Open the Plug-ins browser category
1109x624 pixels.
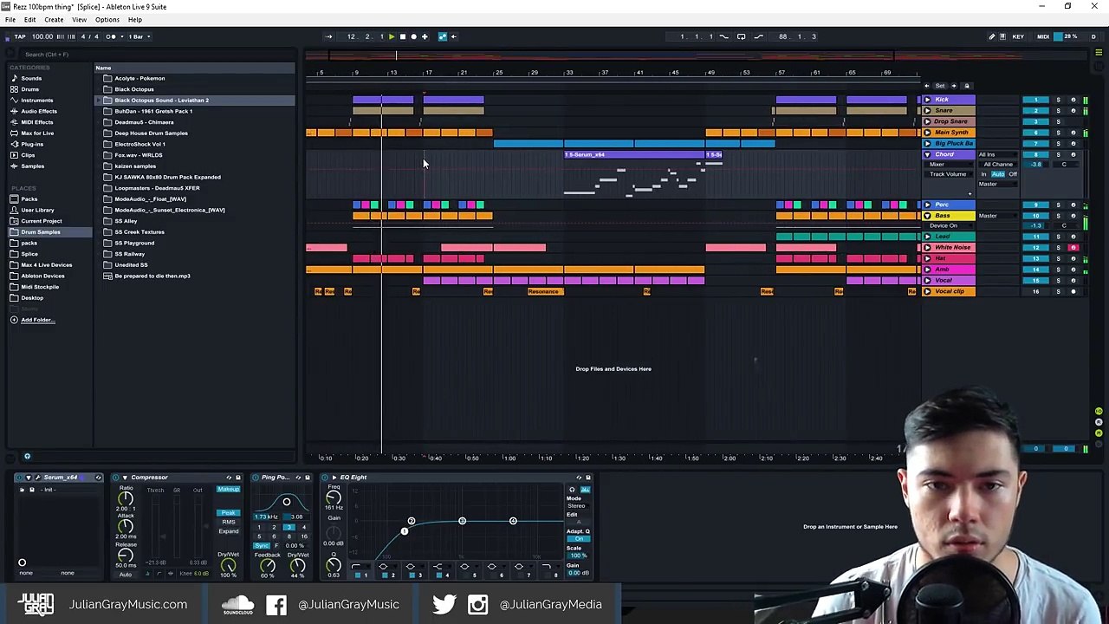[31, 144]
